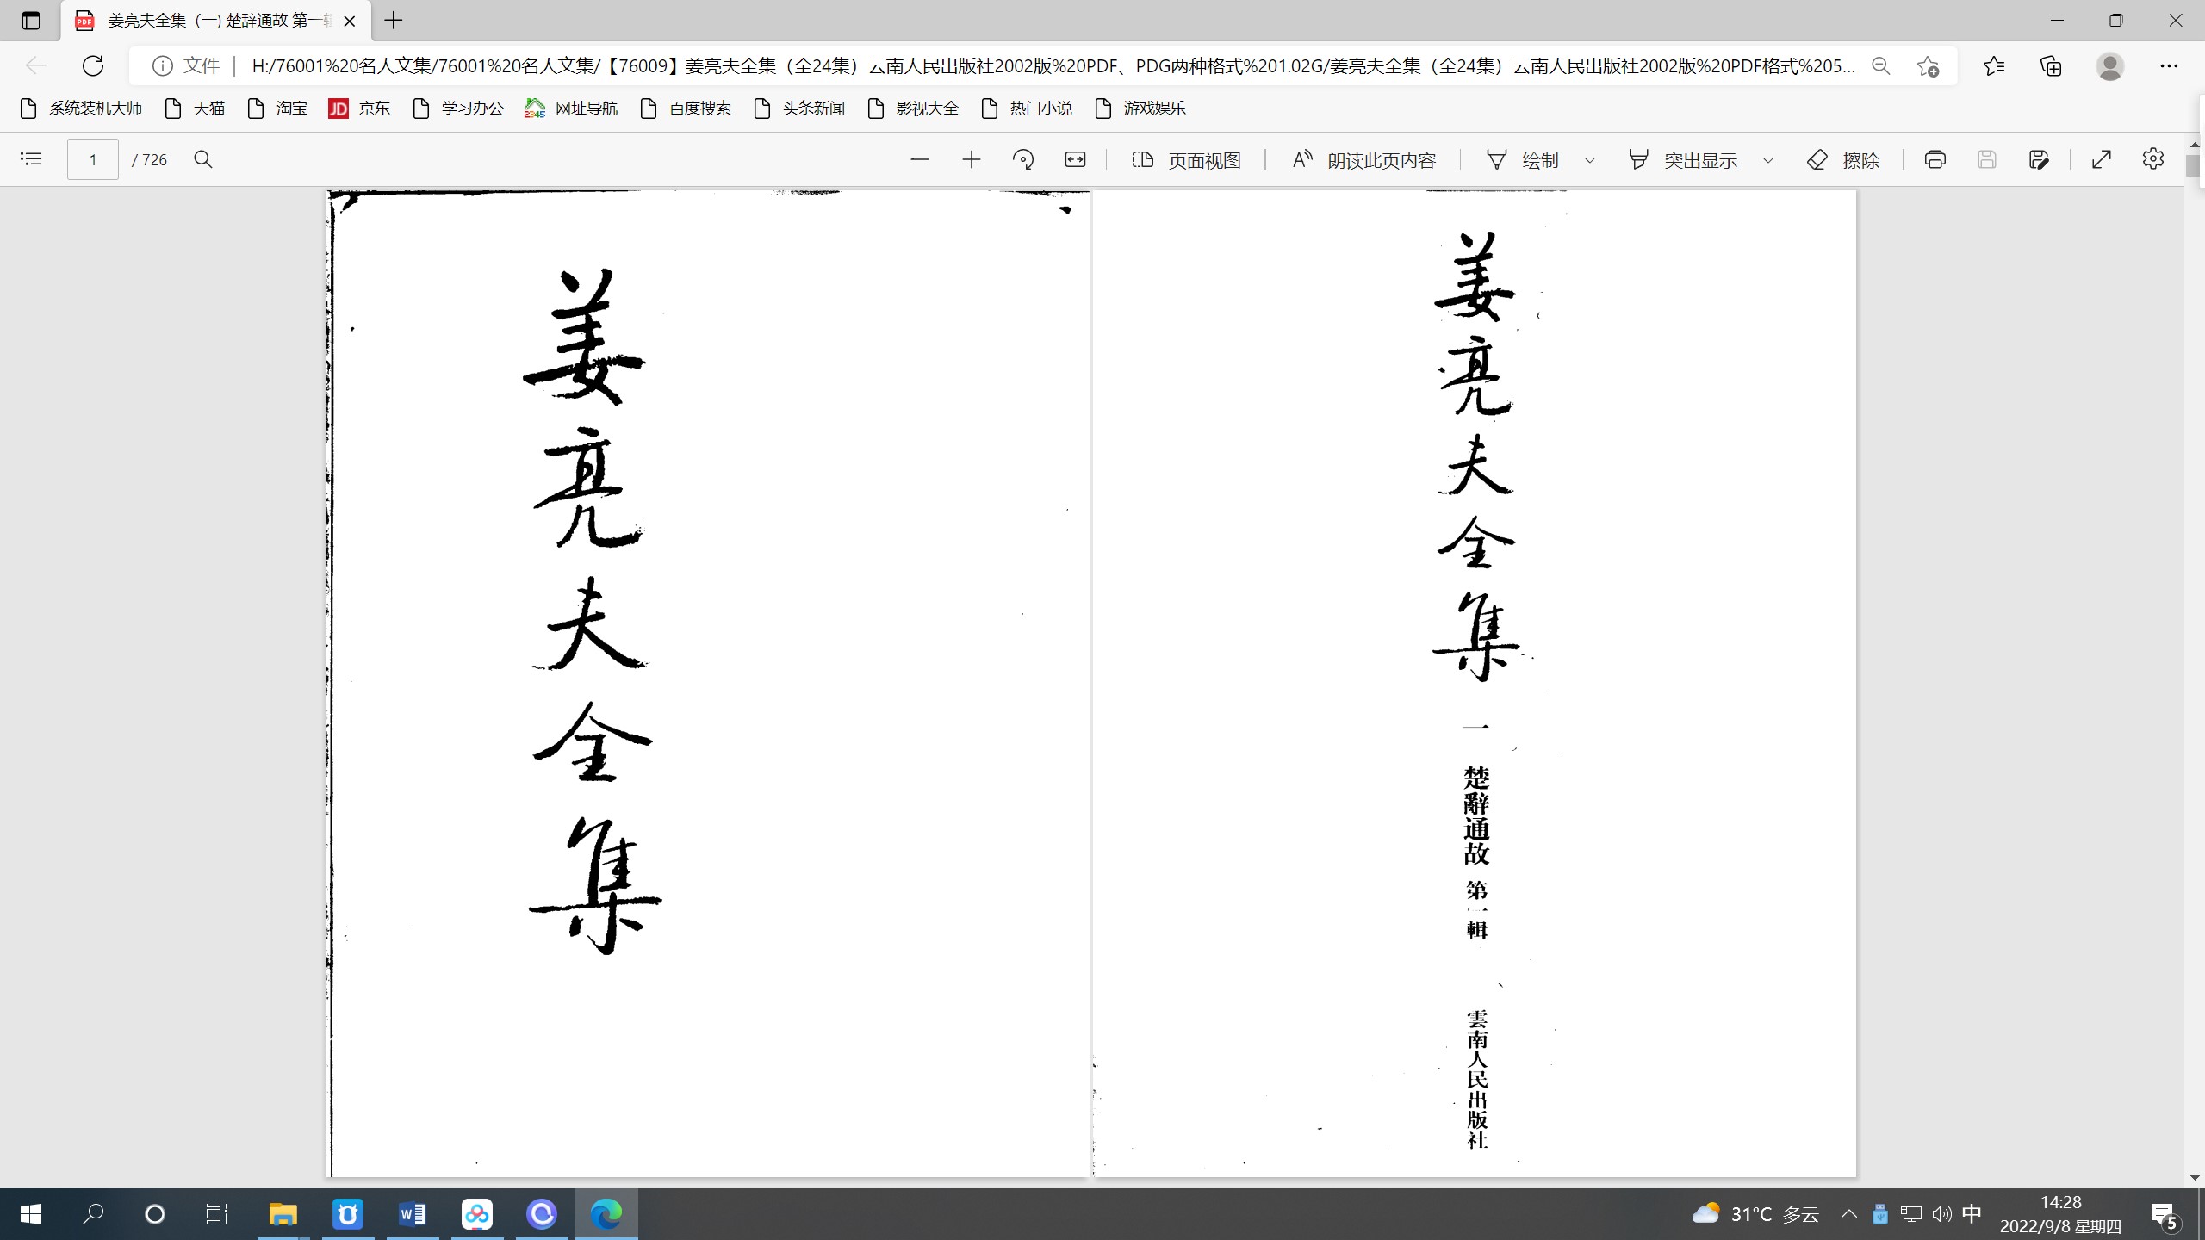The width and height of the screenshot is (2205, 1240).
Task: Zoom out the PDF
Action: click(x=920, y=159)
